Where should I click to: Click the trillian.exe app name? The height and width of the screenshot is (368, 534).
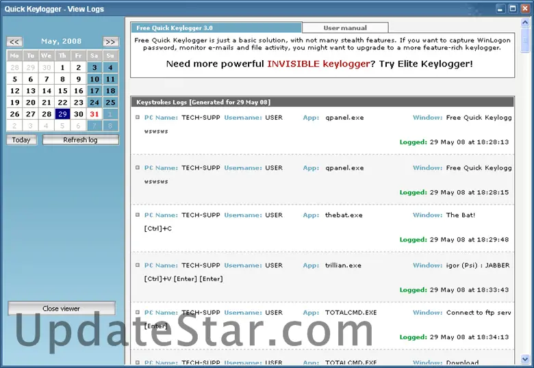click(343, 265)
